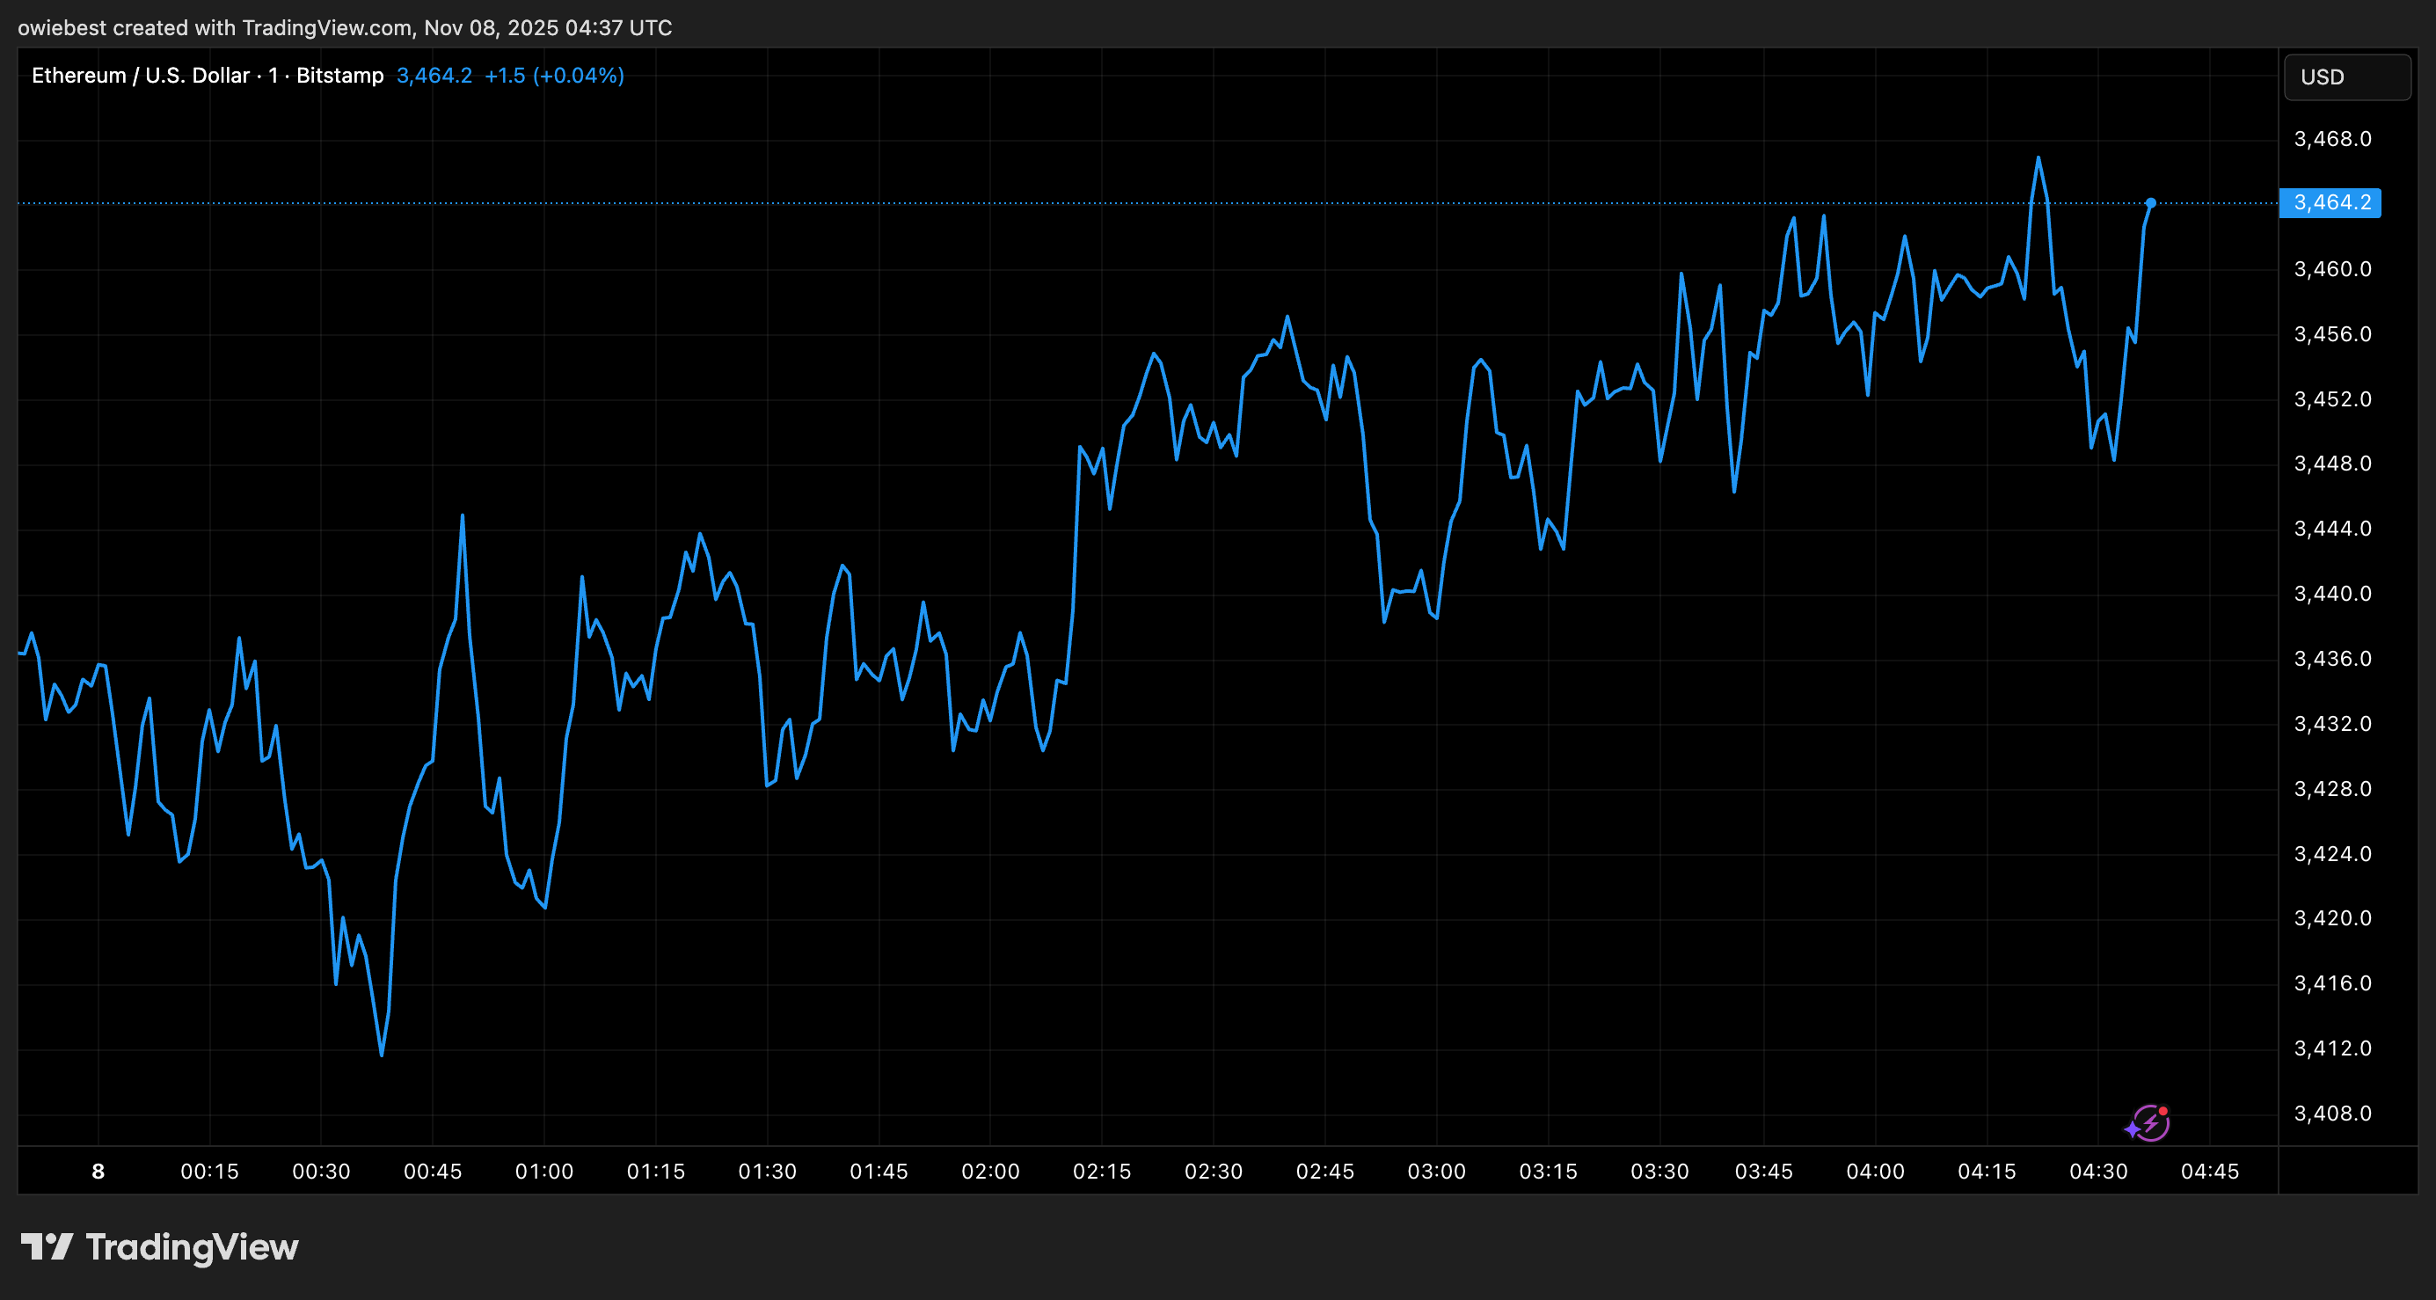This screenshot has width=2436, height=1300.
Task: Click the 3,464.2 value in the chart legend
Action: 434,76
